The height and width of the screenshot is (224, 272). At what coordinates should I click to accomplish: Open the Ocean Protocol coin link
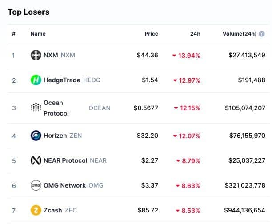(77, 108)
